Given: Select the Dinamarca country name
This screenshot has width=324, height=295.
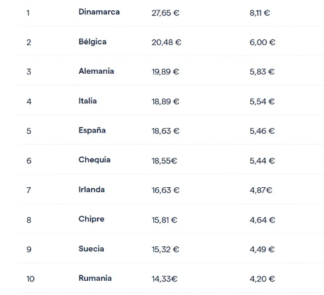Looking at the screenshot, I should point(99,12).
